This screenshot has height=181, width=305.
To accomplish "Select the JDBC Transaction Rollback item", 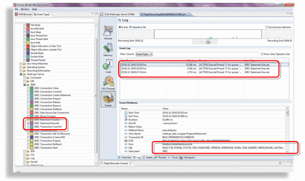I will (48, 144).
